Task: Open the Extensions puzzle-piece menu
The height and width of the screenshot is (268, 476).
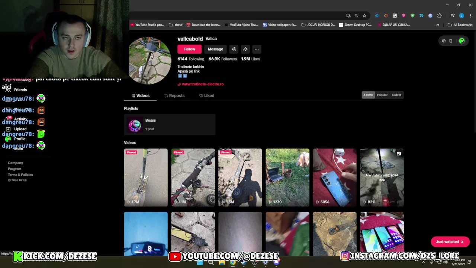Action: click(440, 16)
